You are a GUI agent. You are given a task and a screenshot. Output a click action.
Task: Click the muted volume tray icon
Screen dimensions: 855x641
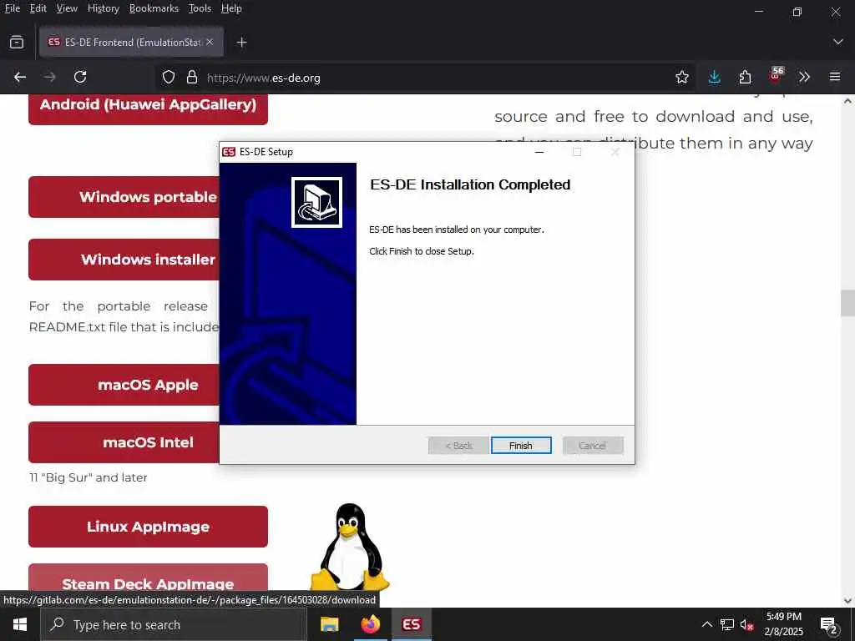coord(746,624)
